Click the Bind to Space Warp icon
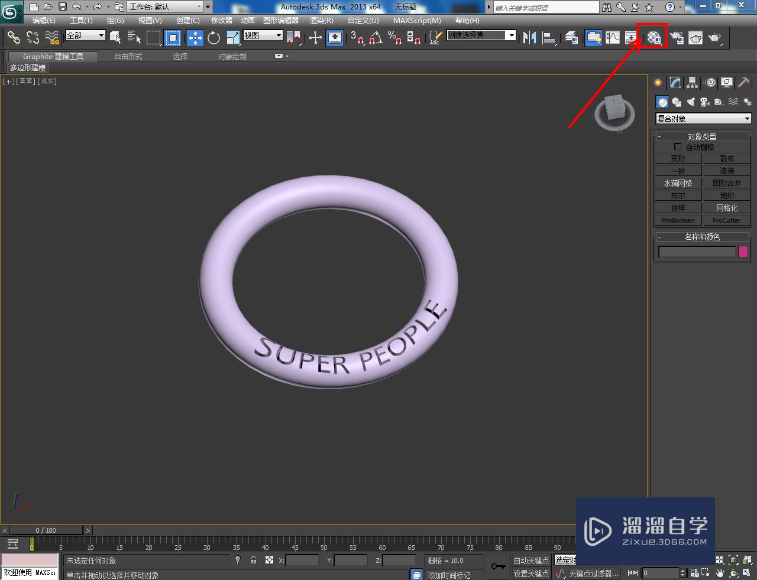The image size is (757, 580). (x=52, y=37)
